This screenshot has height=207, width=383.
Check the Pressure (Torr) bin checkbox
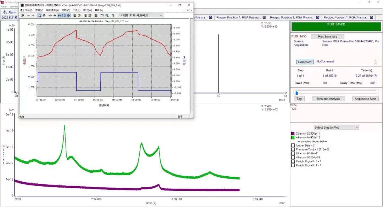[293, 149]
